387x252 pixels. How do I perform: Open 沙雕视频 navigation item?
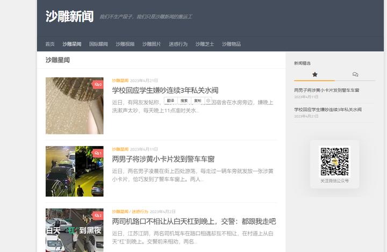[125, 44]
